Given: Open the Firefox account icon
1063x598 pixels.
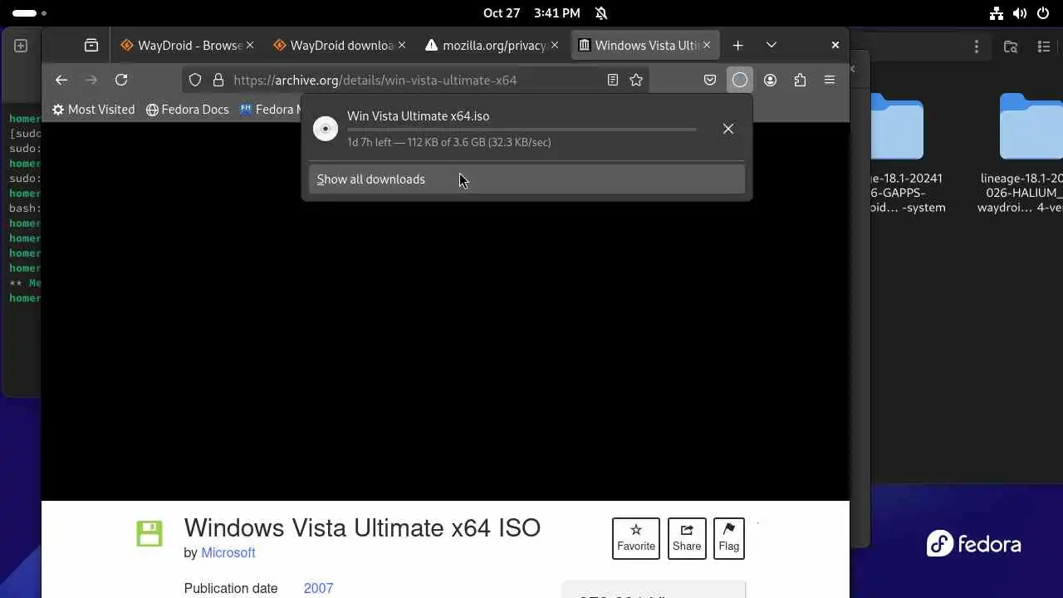Looking at the screenshot, I should click(x=770, y=80).
